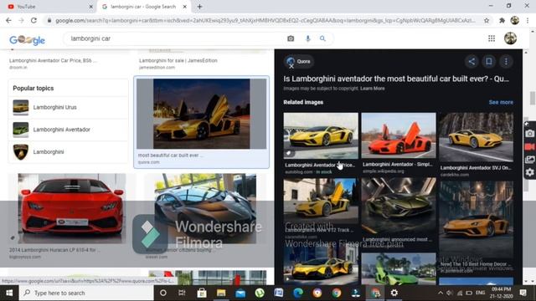The image size is (536, 301).
Task: Open related Lamborghini Aventador Price autoblog image
Action: [321, 135]
